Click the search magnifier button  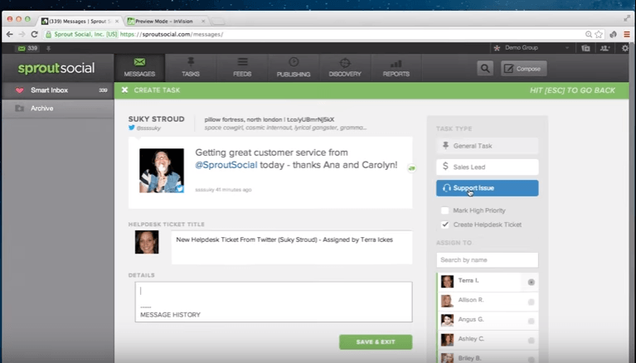pos(485,69)
